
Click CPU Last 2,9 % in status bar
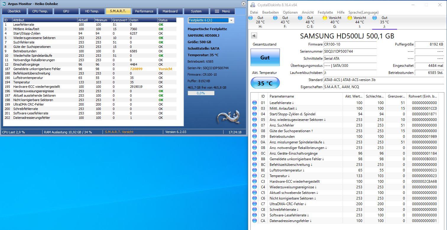[x=14, y=132]
